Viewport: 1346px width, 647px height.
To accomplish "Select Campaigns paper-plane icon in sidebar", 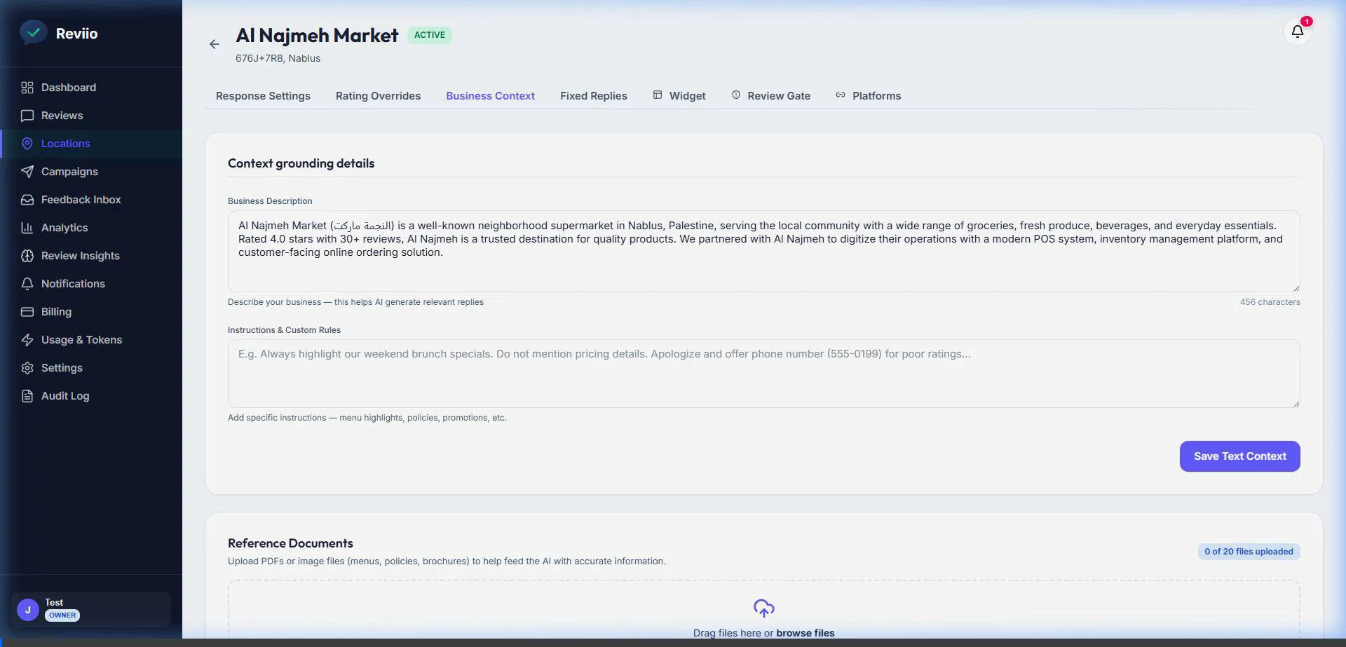I will point(27,172).
